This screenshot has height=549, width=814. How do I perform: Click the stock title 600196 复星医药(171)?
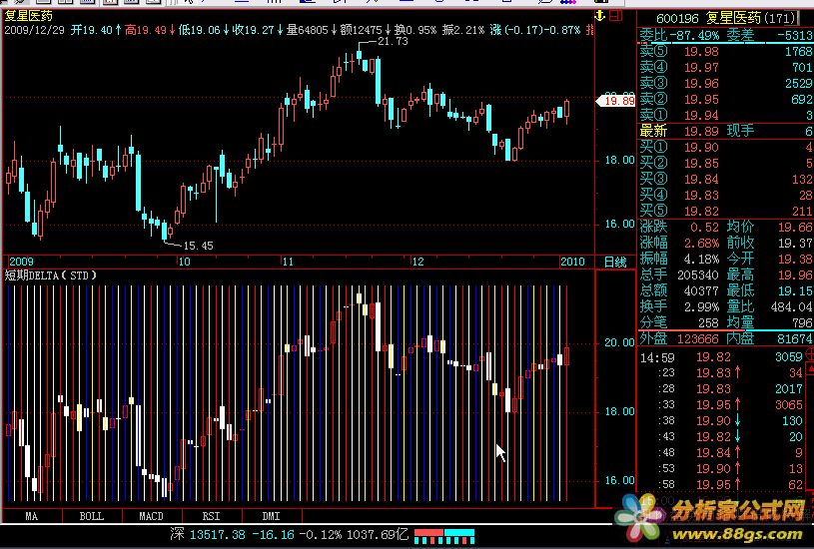pos(726,18)
